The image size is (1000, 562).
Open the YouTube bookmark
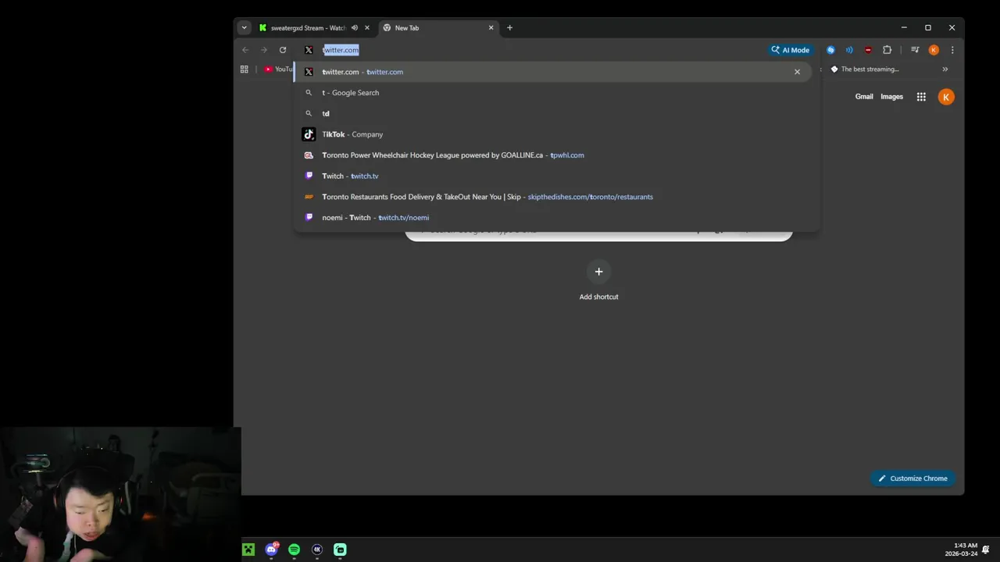pyautogui.click(x=278, y=69)
